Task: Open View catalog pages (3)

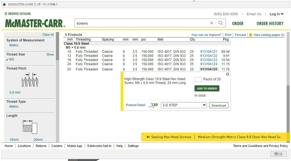Action: [x=269, y=35]
